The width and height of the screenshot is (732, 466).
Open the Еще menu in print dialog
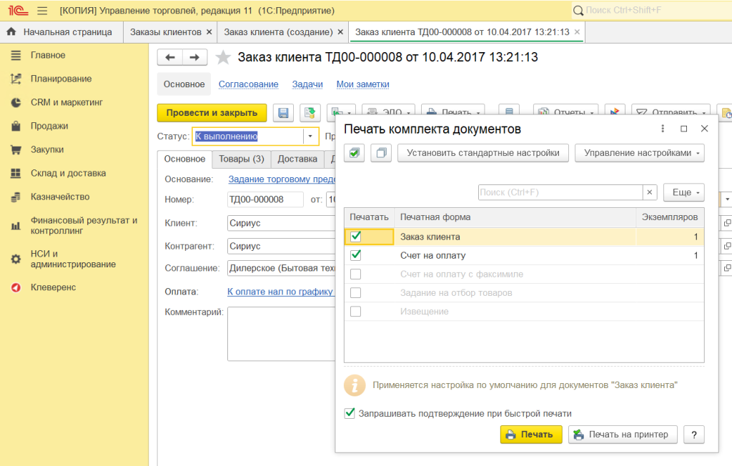pos(684,192)
